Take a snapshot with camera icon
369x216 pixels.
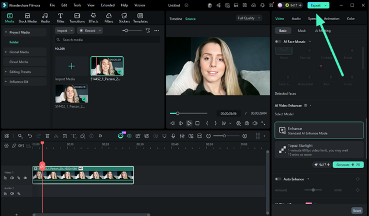[x=247, y=123]
